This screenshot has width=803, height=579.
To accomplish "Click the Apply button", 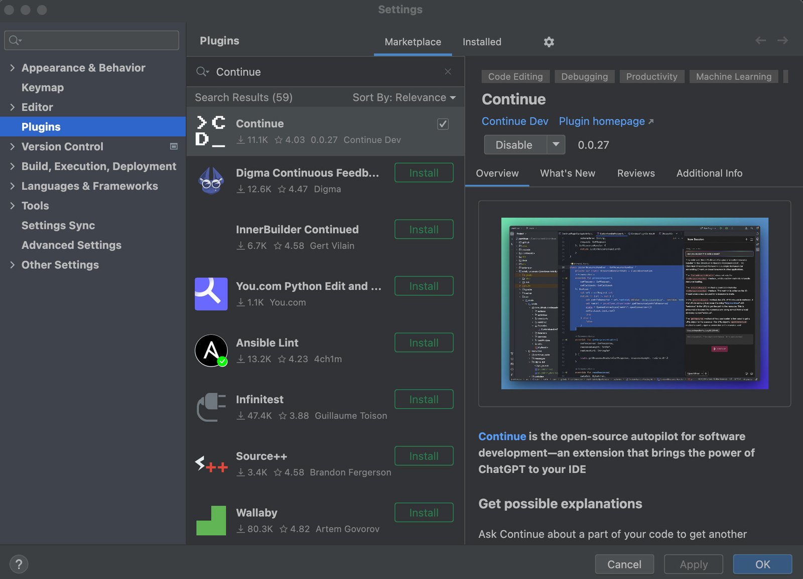I will point(694,564).
